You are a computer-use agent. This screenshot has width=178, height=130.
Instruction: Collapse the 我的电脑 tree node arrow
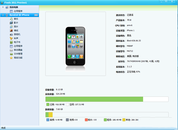pos(3,7)
